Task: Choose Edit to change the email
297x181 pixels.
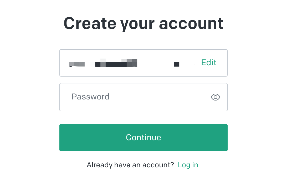Action: pos(209,63)
